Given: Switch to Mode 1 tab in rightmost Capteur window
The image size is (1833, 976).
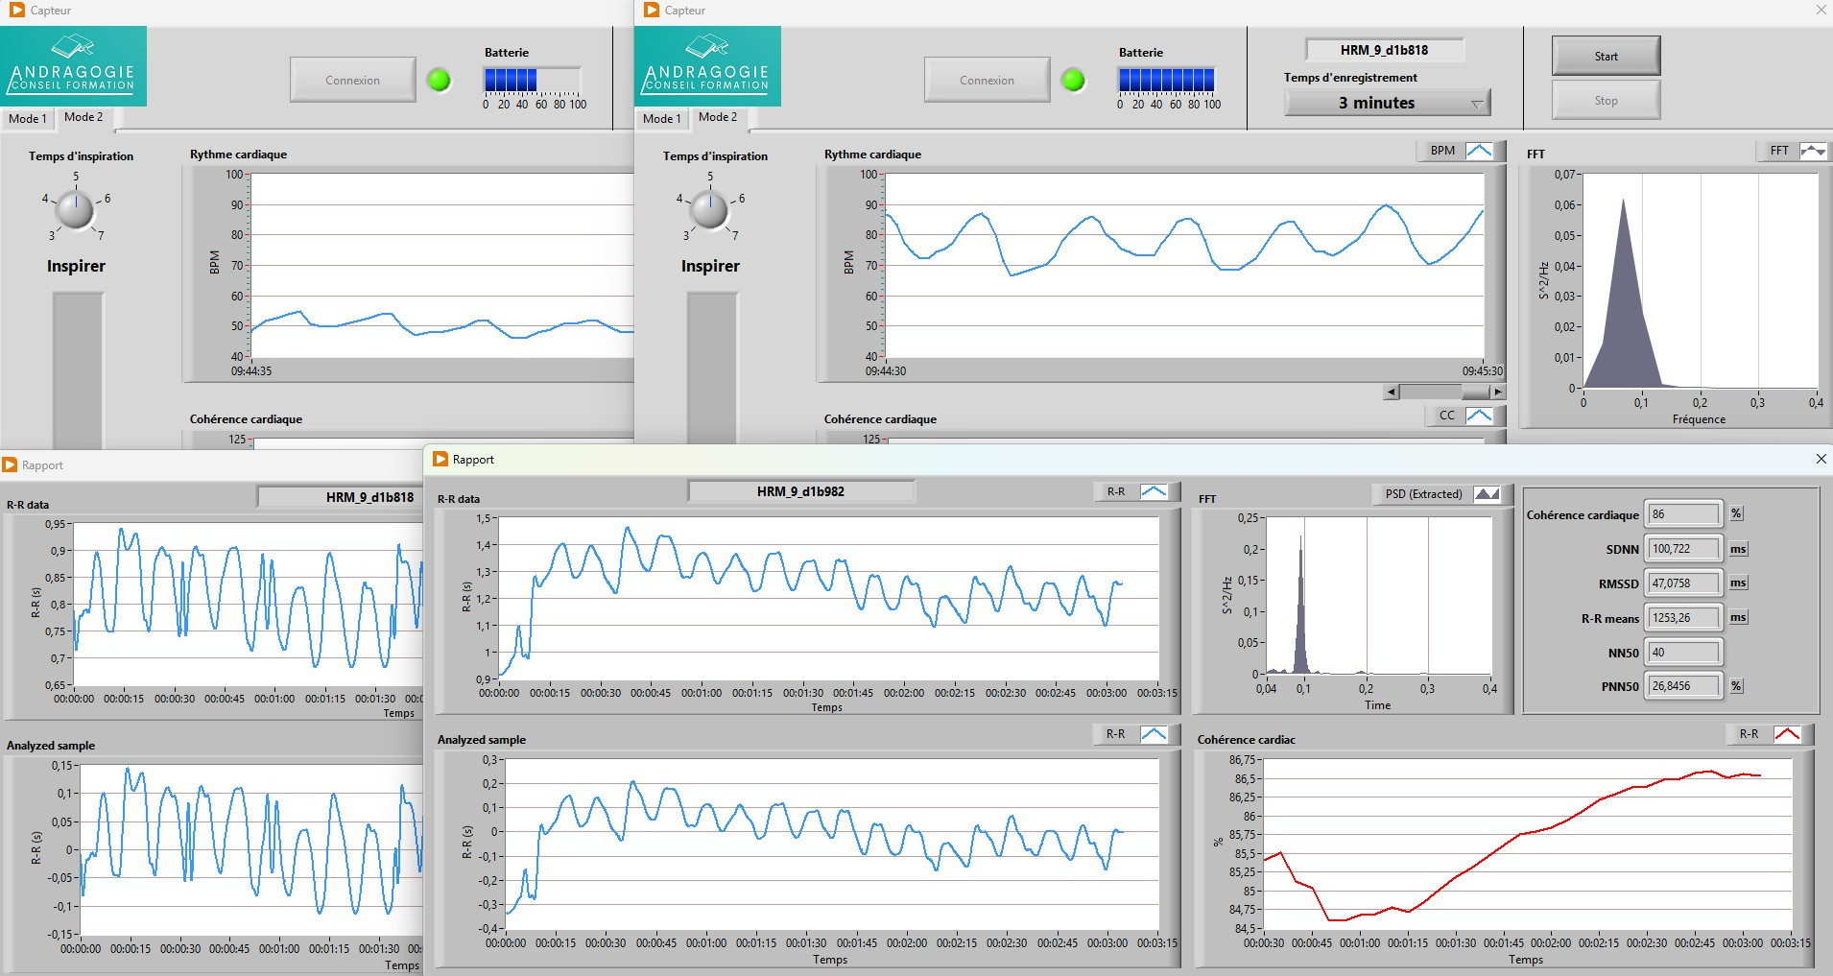Looking at the screenshot, I should (661, 119).
